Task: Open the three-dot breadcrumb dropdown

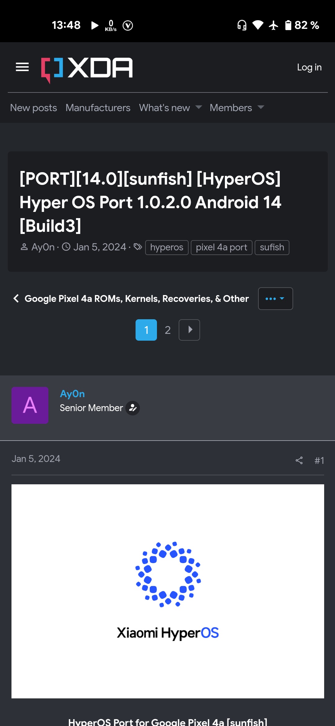Action: pyautogui.click(x=275, y=298)
